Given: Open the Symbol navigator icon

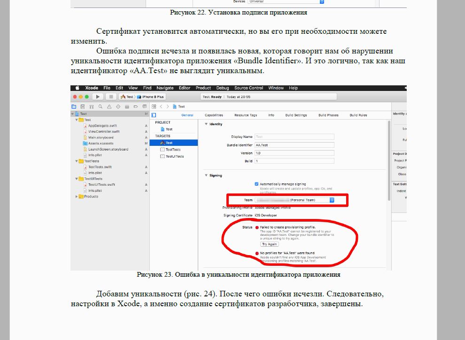Looking at the screenshot, I should 92,106.
